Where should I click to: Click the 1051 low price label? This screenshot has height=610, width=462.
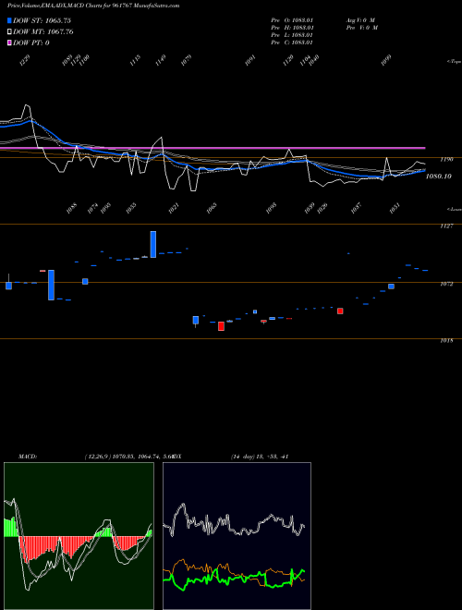point(395,208)
